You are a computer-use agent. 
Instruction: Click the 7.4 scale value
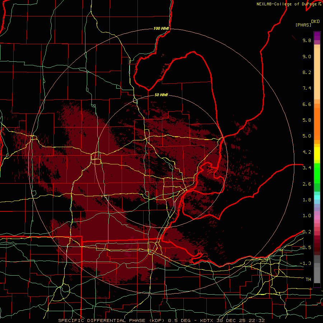[307, 88]
